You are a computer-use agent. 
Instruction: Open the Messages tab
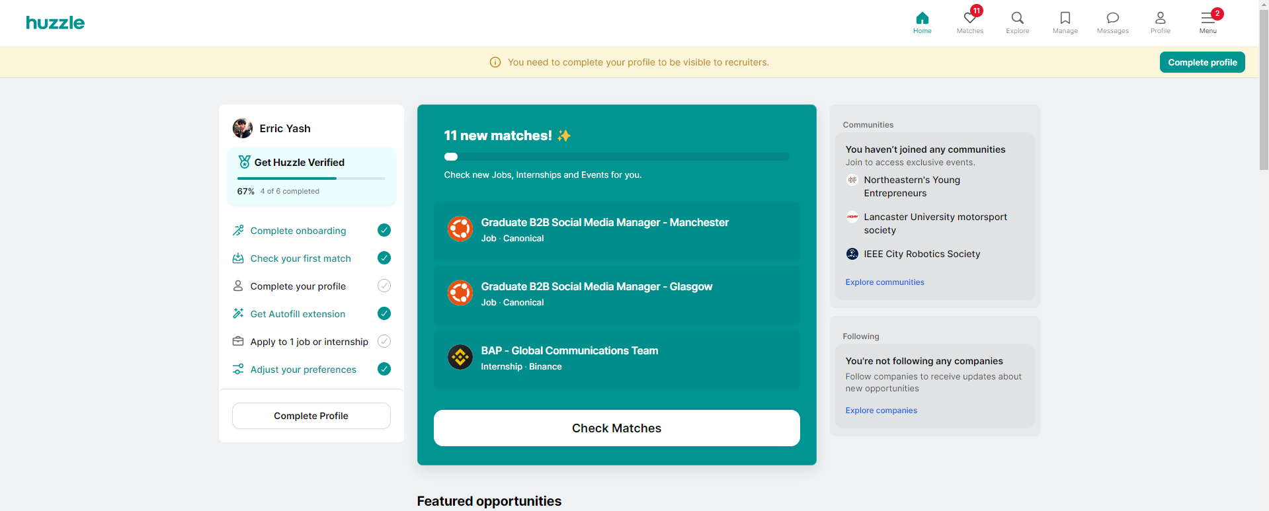1112,22
